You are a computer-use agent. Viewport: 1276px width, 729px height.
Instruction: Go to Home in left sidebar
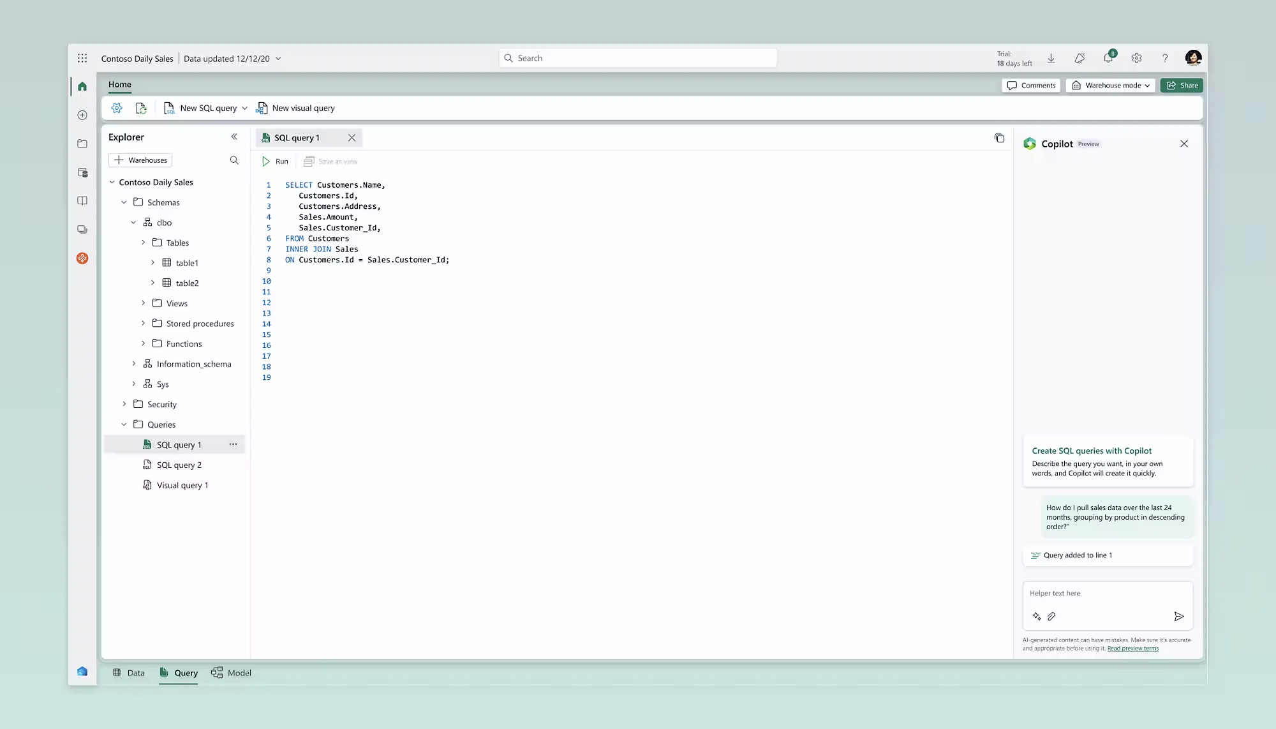point(82,86)
